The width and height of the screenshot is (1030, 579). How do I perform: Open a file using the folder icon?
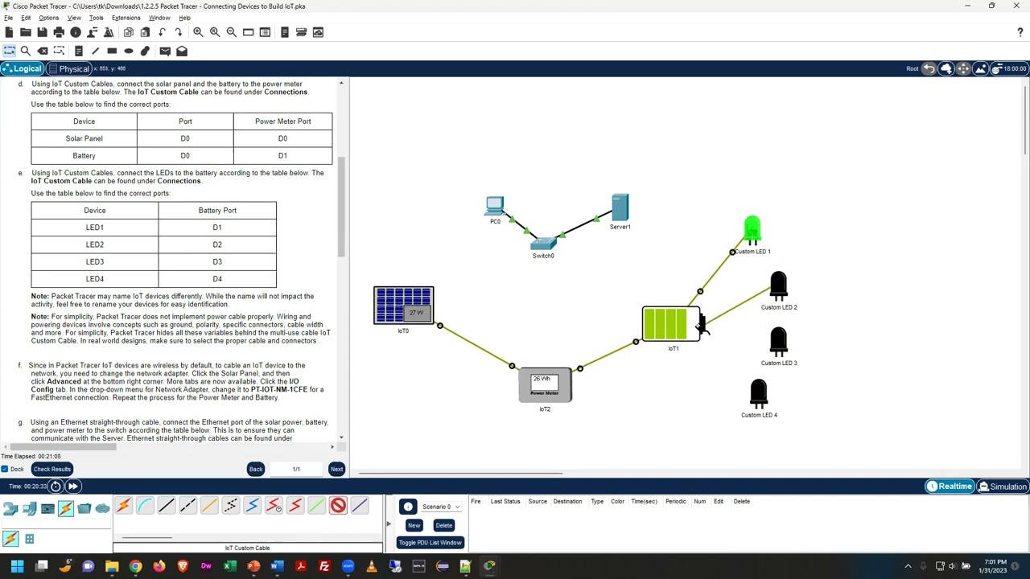pyautogui.click(x=26, y=32)
